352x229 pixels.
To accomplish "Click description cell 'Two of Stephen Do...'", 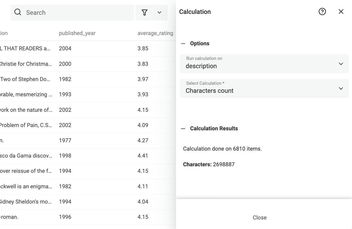I will click(x=26, y=79).
